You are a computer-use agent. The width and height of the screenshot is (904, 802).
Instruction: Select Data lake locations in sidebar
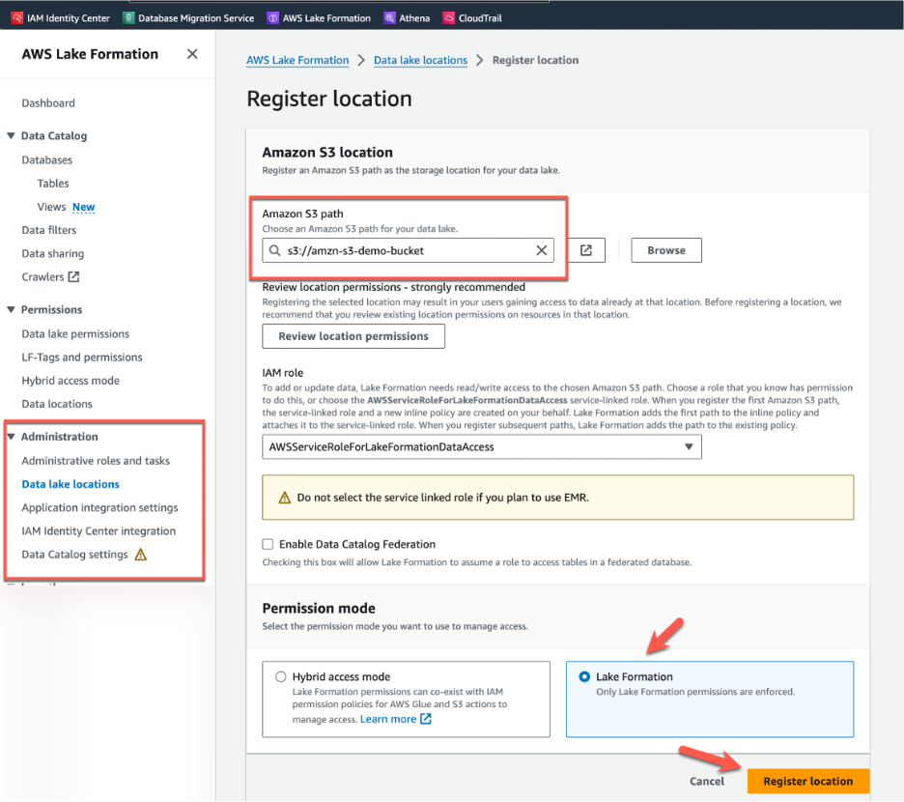(71, 485)
